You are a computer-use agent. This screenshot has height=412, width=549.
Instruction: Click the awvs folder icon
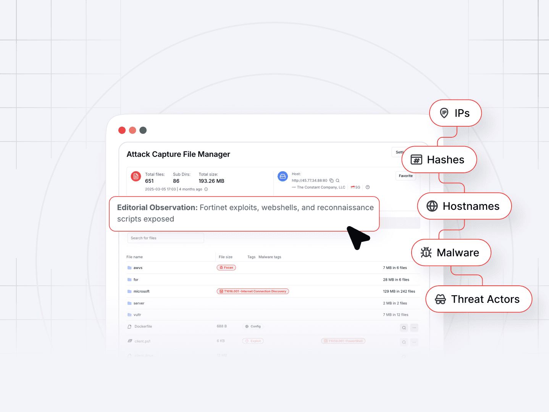[x=129, y=268]
